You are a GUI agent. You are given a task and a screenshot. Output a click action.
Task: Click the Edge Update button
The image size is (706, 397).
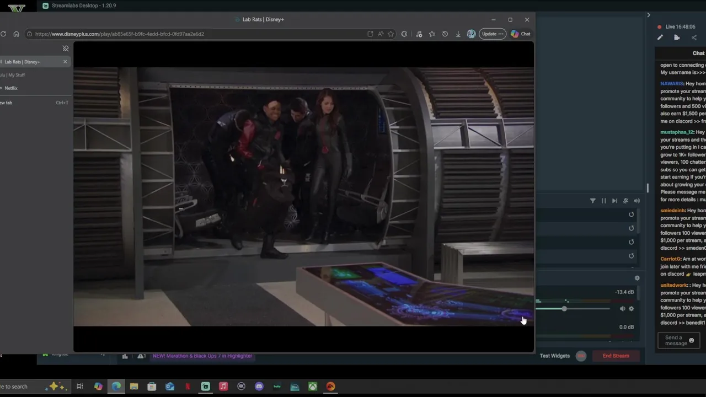(x=493, y=34)
